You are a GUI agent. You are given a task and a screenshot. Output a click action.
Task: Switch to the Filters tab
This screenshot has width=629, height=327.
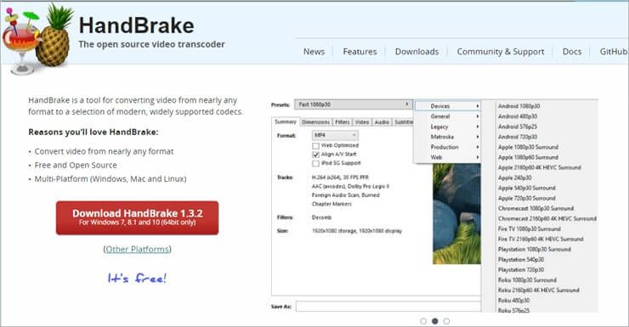coord(343,121)
